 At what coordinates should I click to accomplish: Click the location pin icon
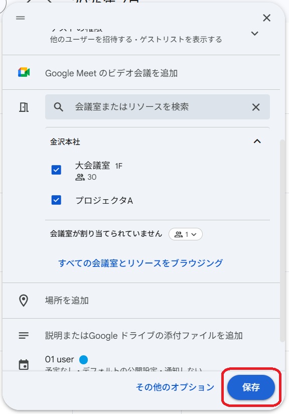[24, 301]
